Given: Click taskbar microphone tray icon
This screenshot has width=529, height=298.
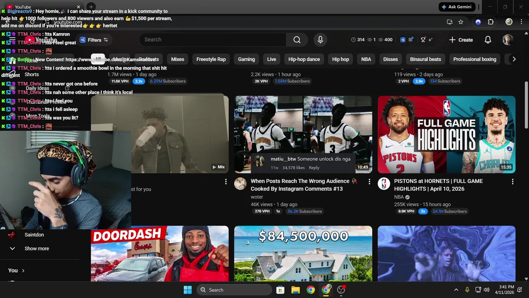Looking at the screenshot, I should (x=467, y=290).
